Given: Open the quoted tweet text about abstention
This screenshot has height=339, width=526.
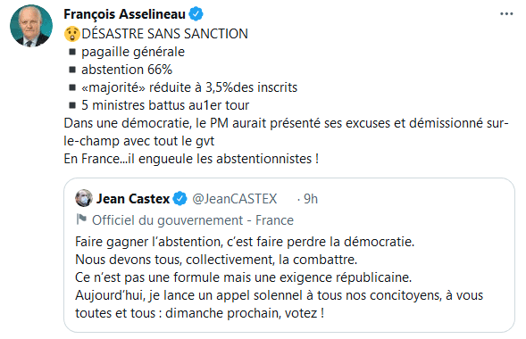Looking at the screenshot, I should point(280,277).
